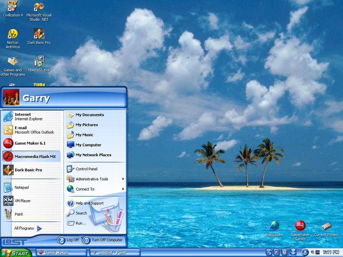Screen dimensions: 343x257
Task: Open My Pictures folder
Action: coord(95,125)
